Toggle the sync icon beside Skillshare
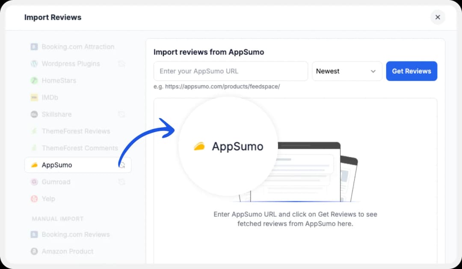Image resolution: width=462 pixels, height=269 pixels. click(x=122, y=114)
